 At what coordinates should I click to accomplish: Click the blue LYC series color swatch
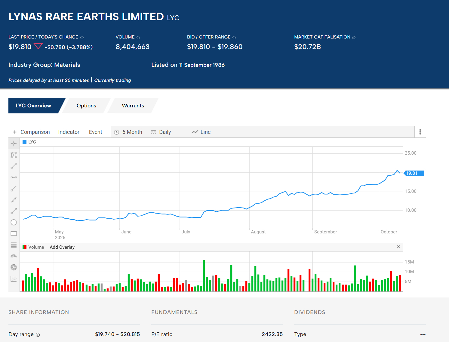25,142
